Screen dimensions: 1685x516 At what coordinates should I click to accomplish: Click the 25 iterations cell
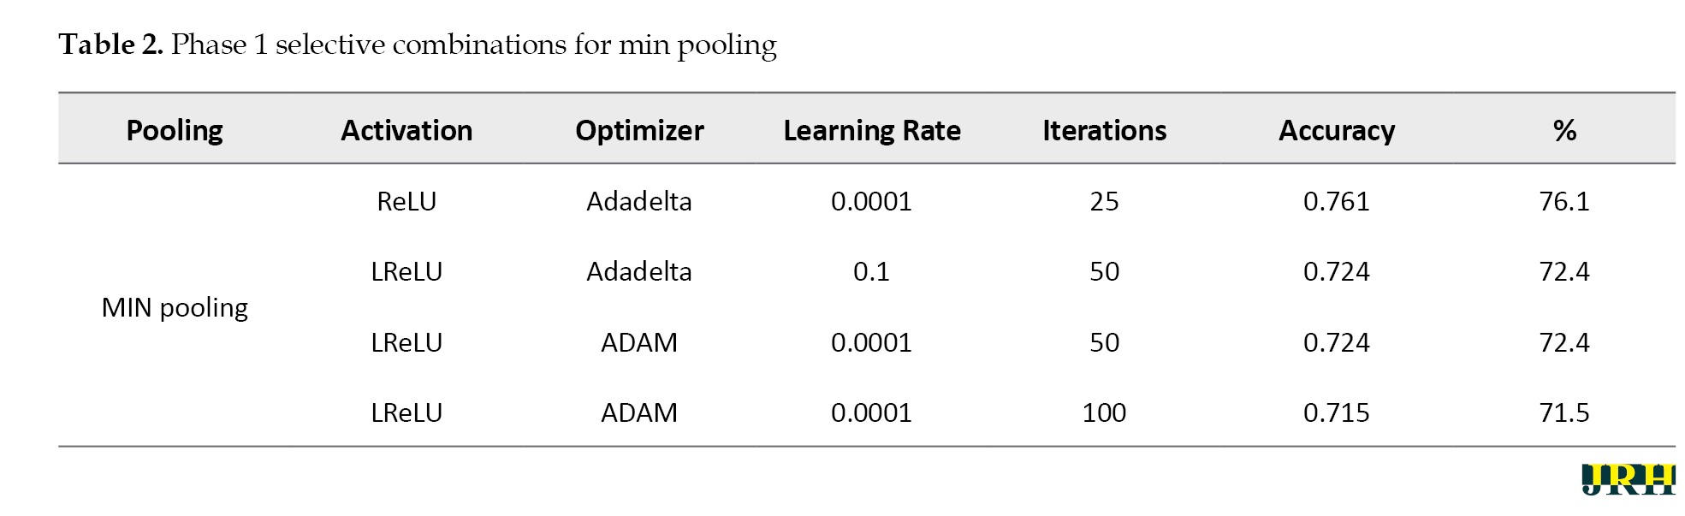(x=1104, y=201)
